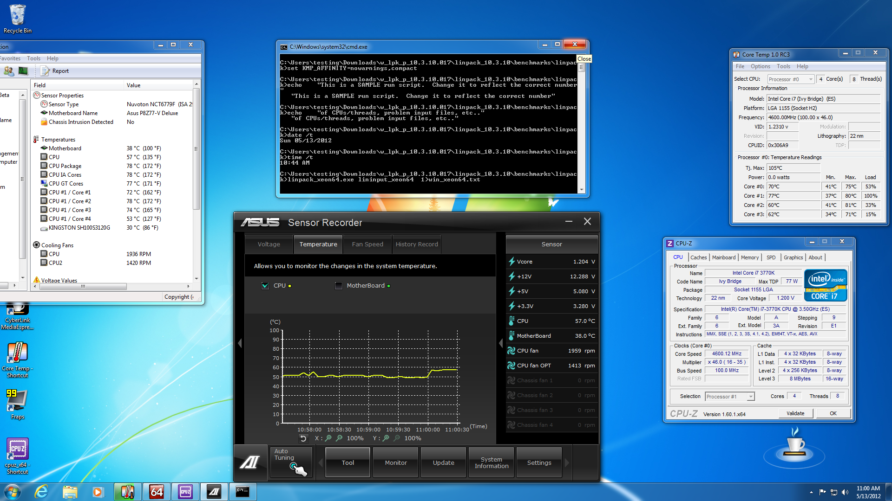Image resolution: width=892 pixels, height=501 pixels.
Task: Open Fraps desktop icon
Action: (18, 404)
